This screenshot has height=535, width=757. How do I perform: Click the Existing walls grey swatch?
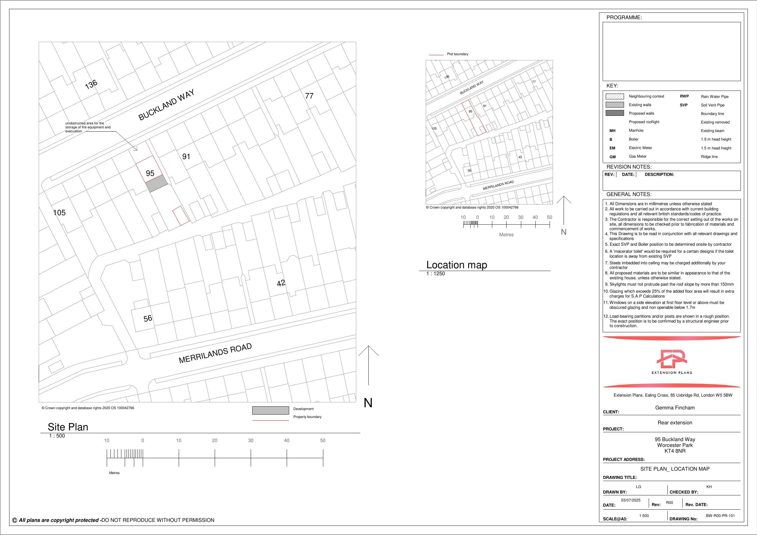click(x=615, y=105)
